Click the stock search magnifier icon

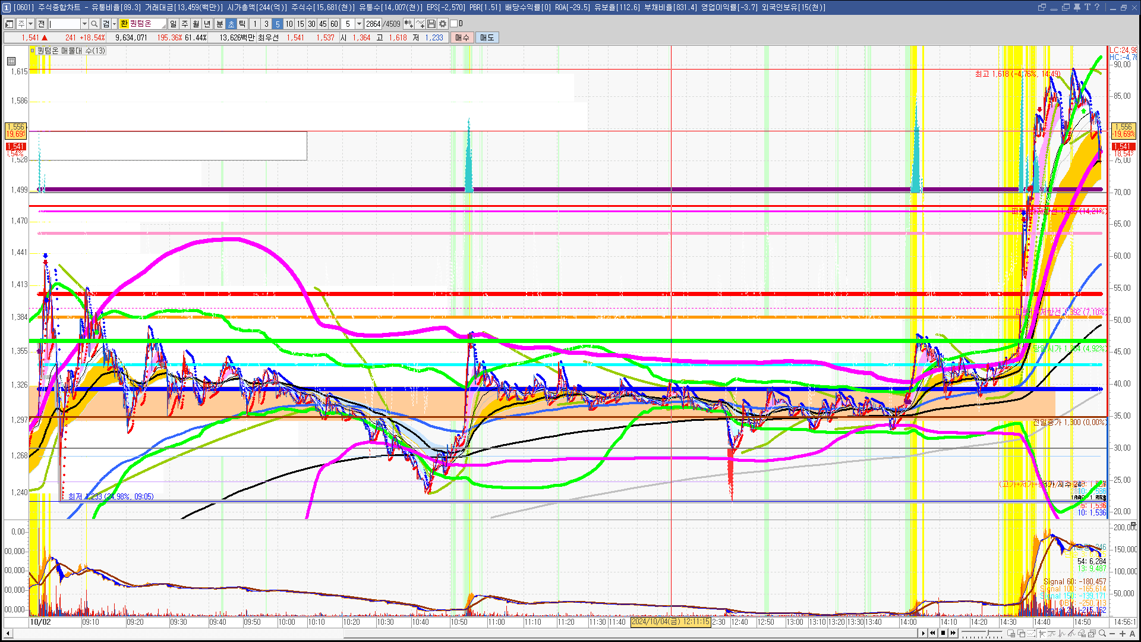click(94, 24)
